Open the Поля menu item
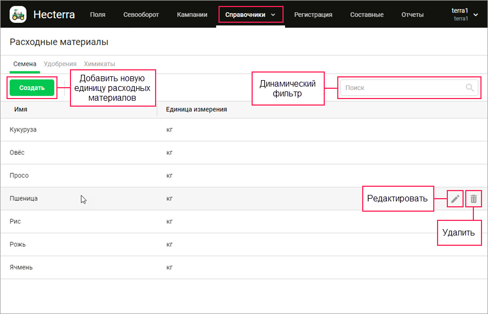488x314 pixels. [x=98, y=15]
